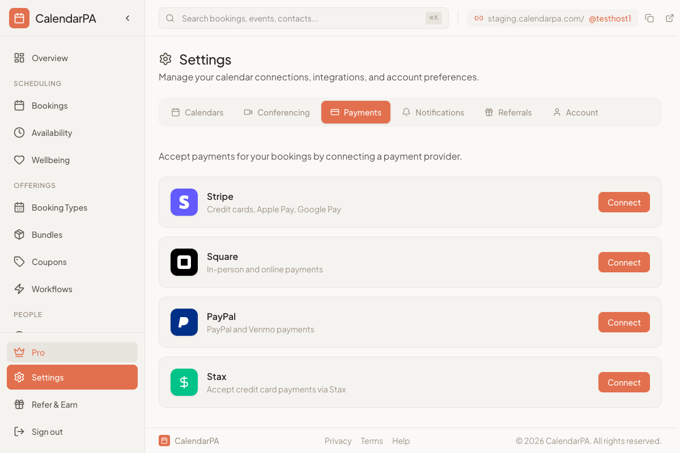Click the PayPal payment provider logo
Screen dimensions: 680x453
(x=184, y=322)
